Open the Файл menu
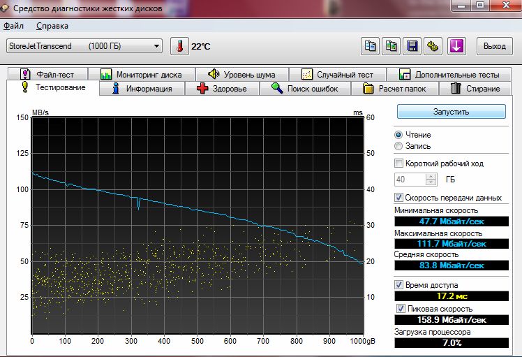 coord(13,26)
